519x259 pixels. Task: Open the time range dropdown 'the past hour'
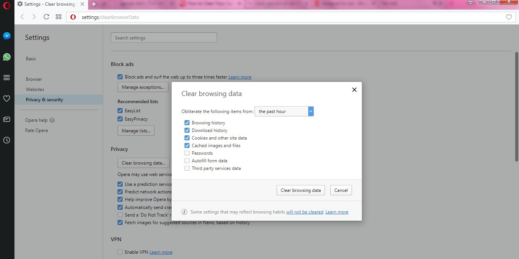tap(284, 111)
